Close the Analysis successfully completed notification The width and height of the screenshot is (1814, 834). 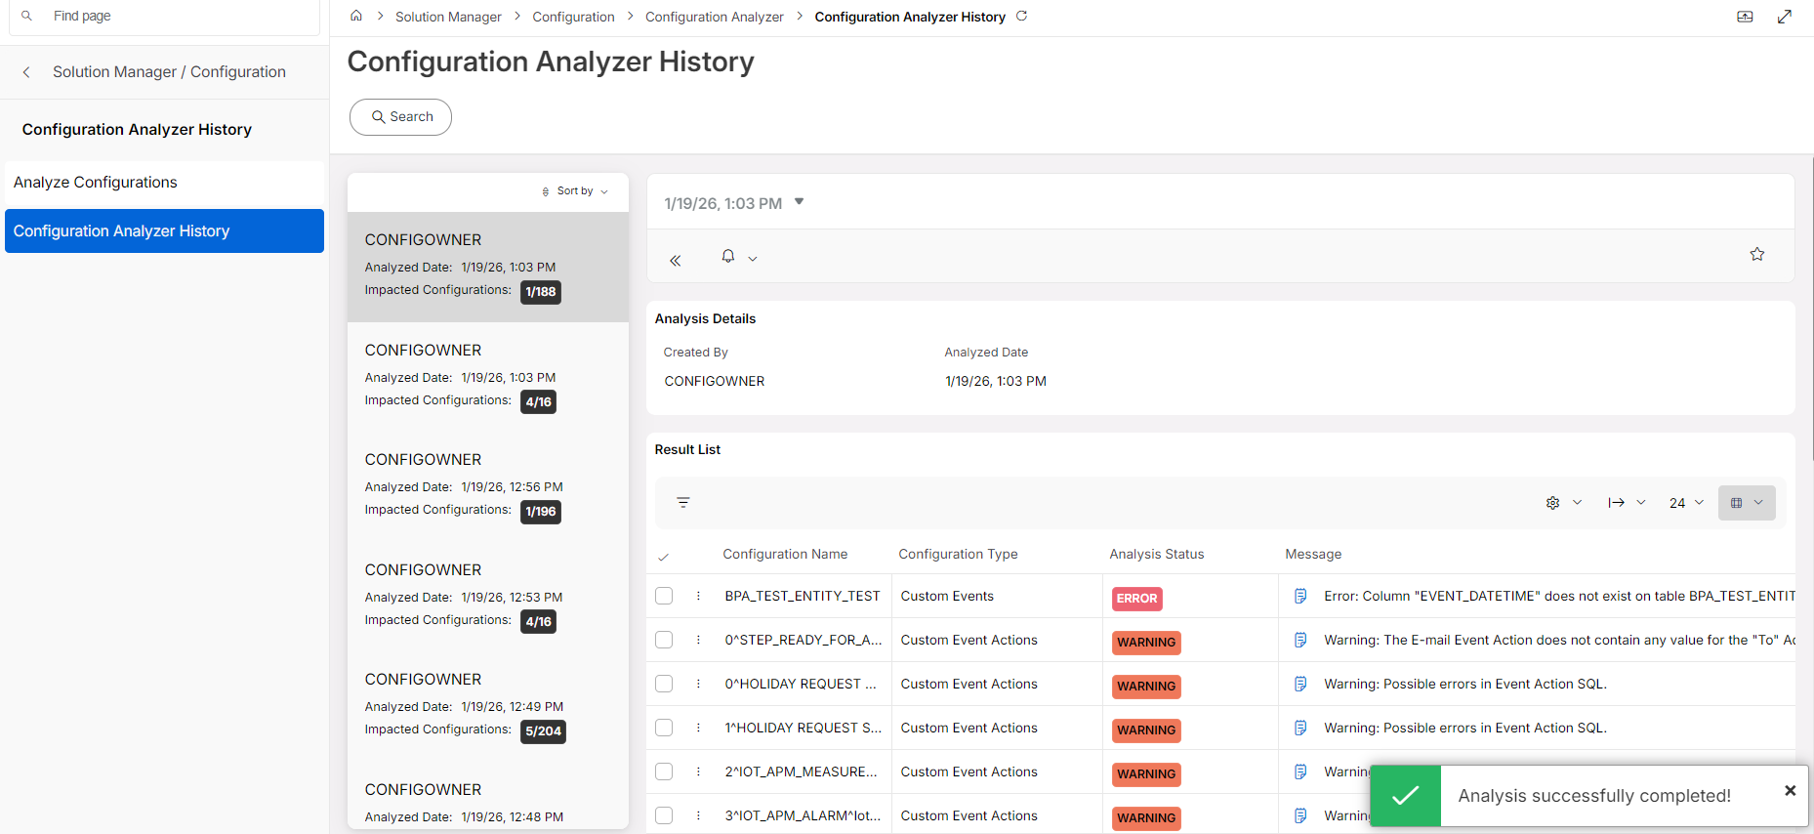tap(1790, 791)
